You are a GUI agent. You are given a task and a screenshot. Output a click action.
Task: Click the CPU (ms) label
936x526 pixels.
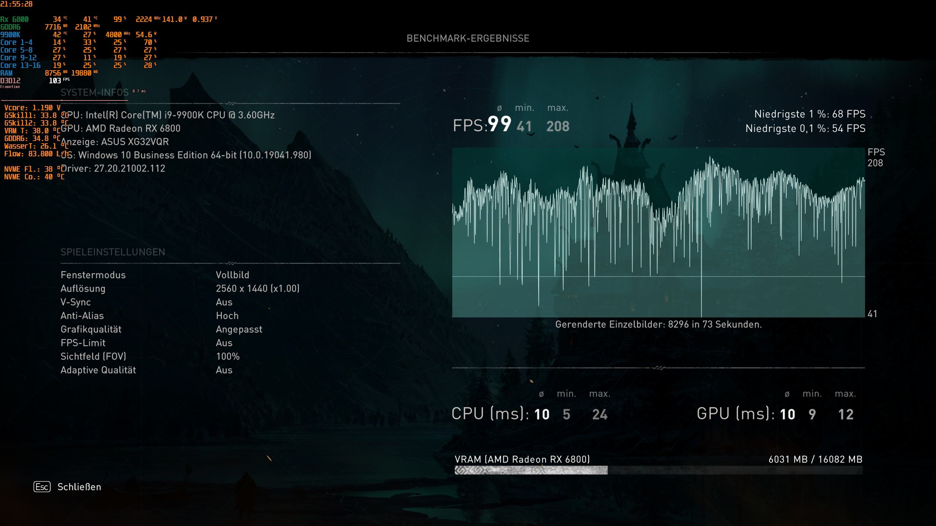(x=490, y=414)
